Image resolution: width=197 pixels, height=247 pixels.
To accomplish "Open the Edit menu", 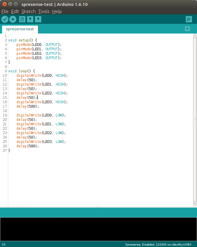I will (15, 11).
